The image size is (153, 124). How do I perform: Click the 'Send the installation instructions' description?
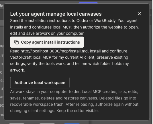coord(74,27)
